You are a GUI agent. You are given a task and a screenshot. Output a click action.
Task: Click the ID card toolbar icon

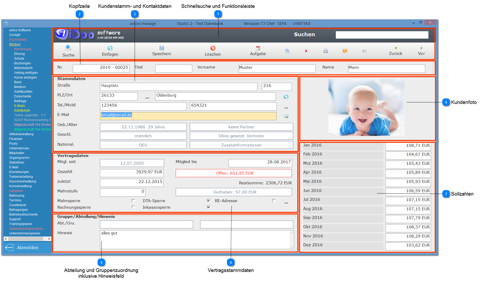click(x=364, y=51)
